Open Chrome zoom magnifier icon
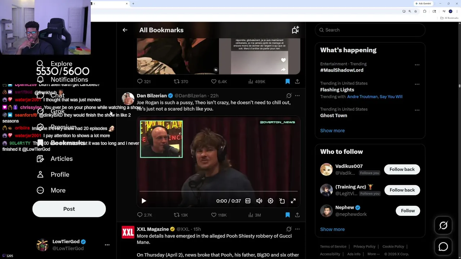This screenshot has width=461, height=259. (409, 11)
